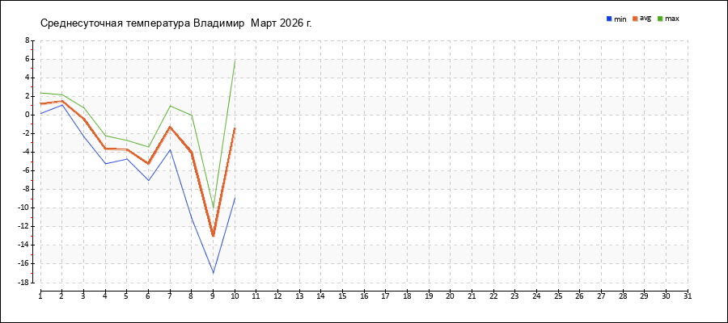Viewport: 728px width, 323px height.
Task: Click the -18 label on the y-axis
Action: click(x=24, y=283)
